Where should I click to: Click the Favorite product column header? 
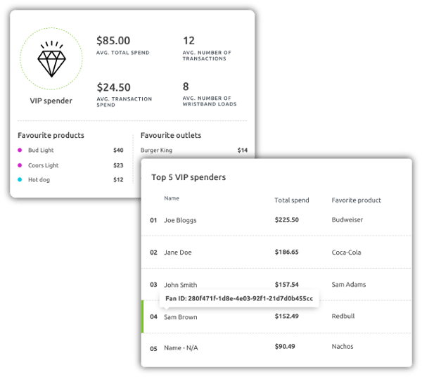click(357, 200)
